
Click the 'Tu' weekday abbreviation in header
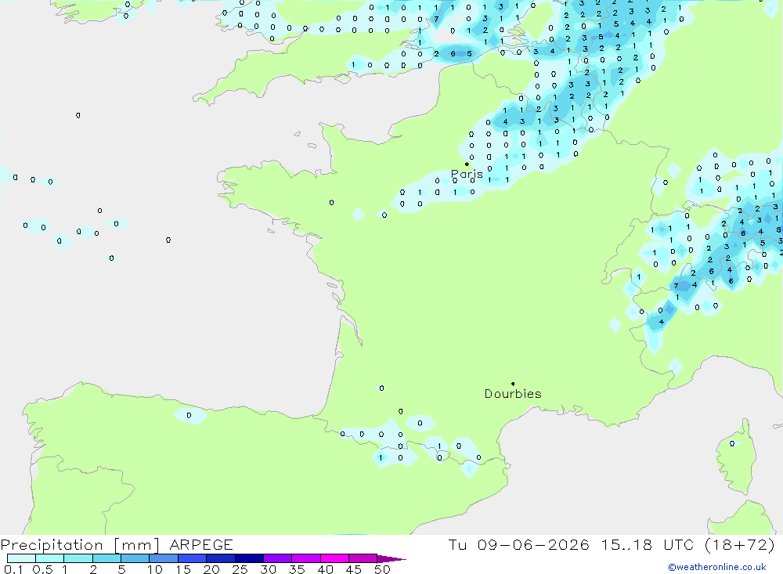coord(457,544)
